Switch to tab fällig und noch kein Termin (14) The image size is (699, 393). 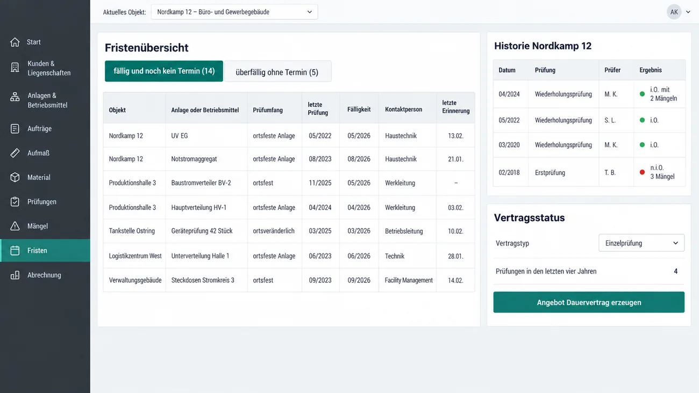click(x=164, y=71)
